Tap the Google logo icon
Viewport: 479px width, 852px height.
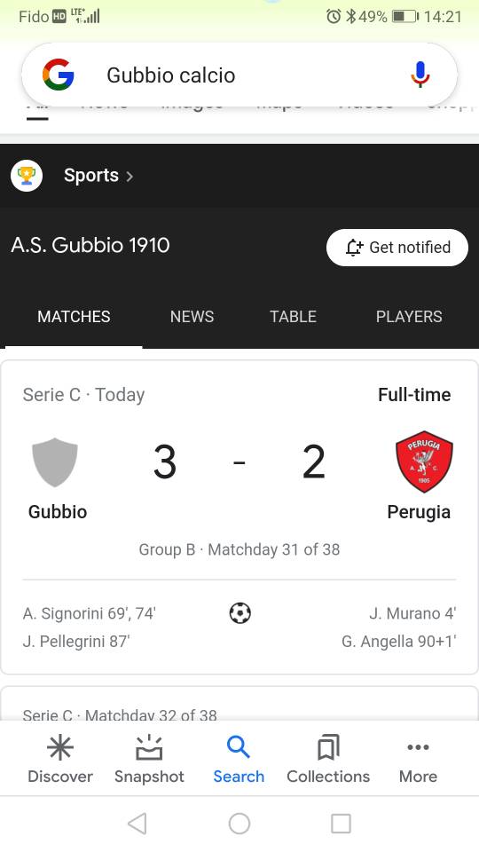click(x=59, y=75)
